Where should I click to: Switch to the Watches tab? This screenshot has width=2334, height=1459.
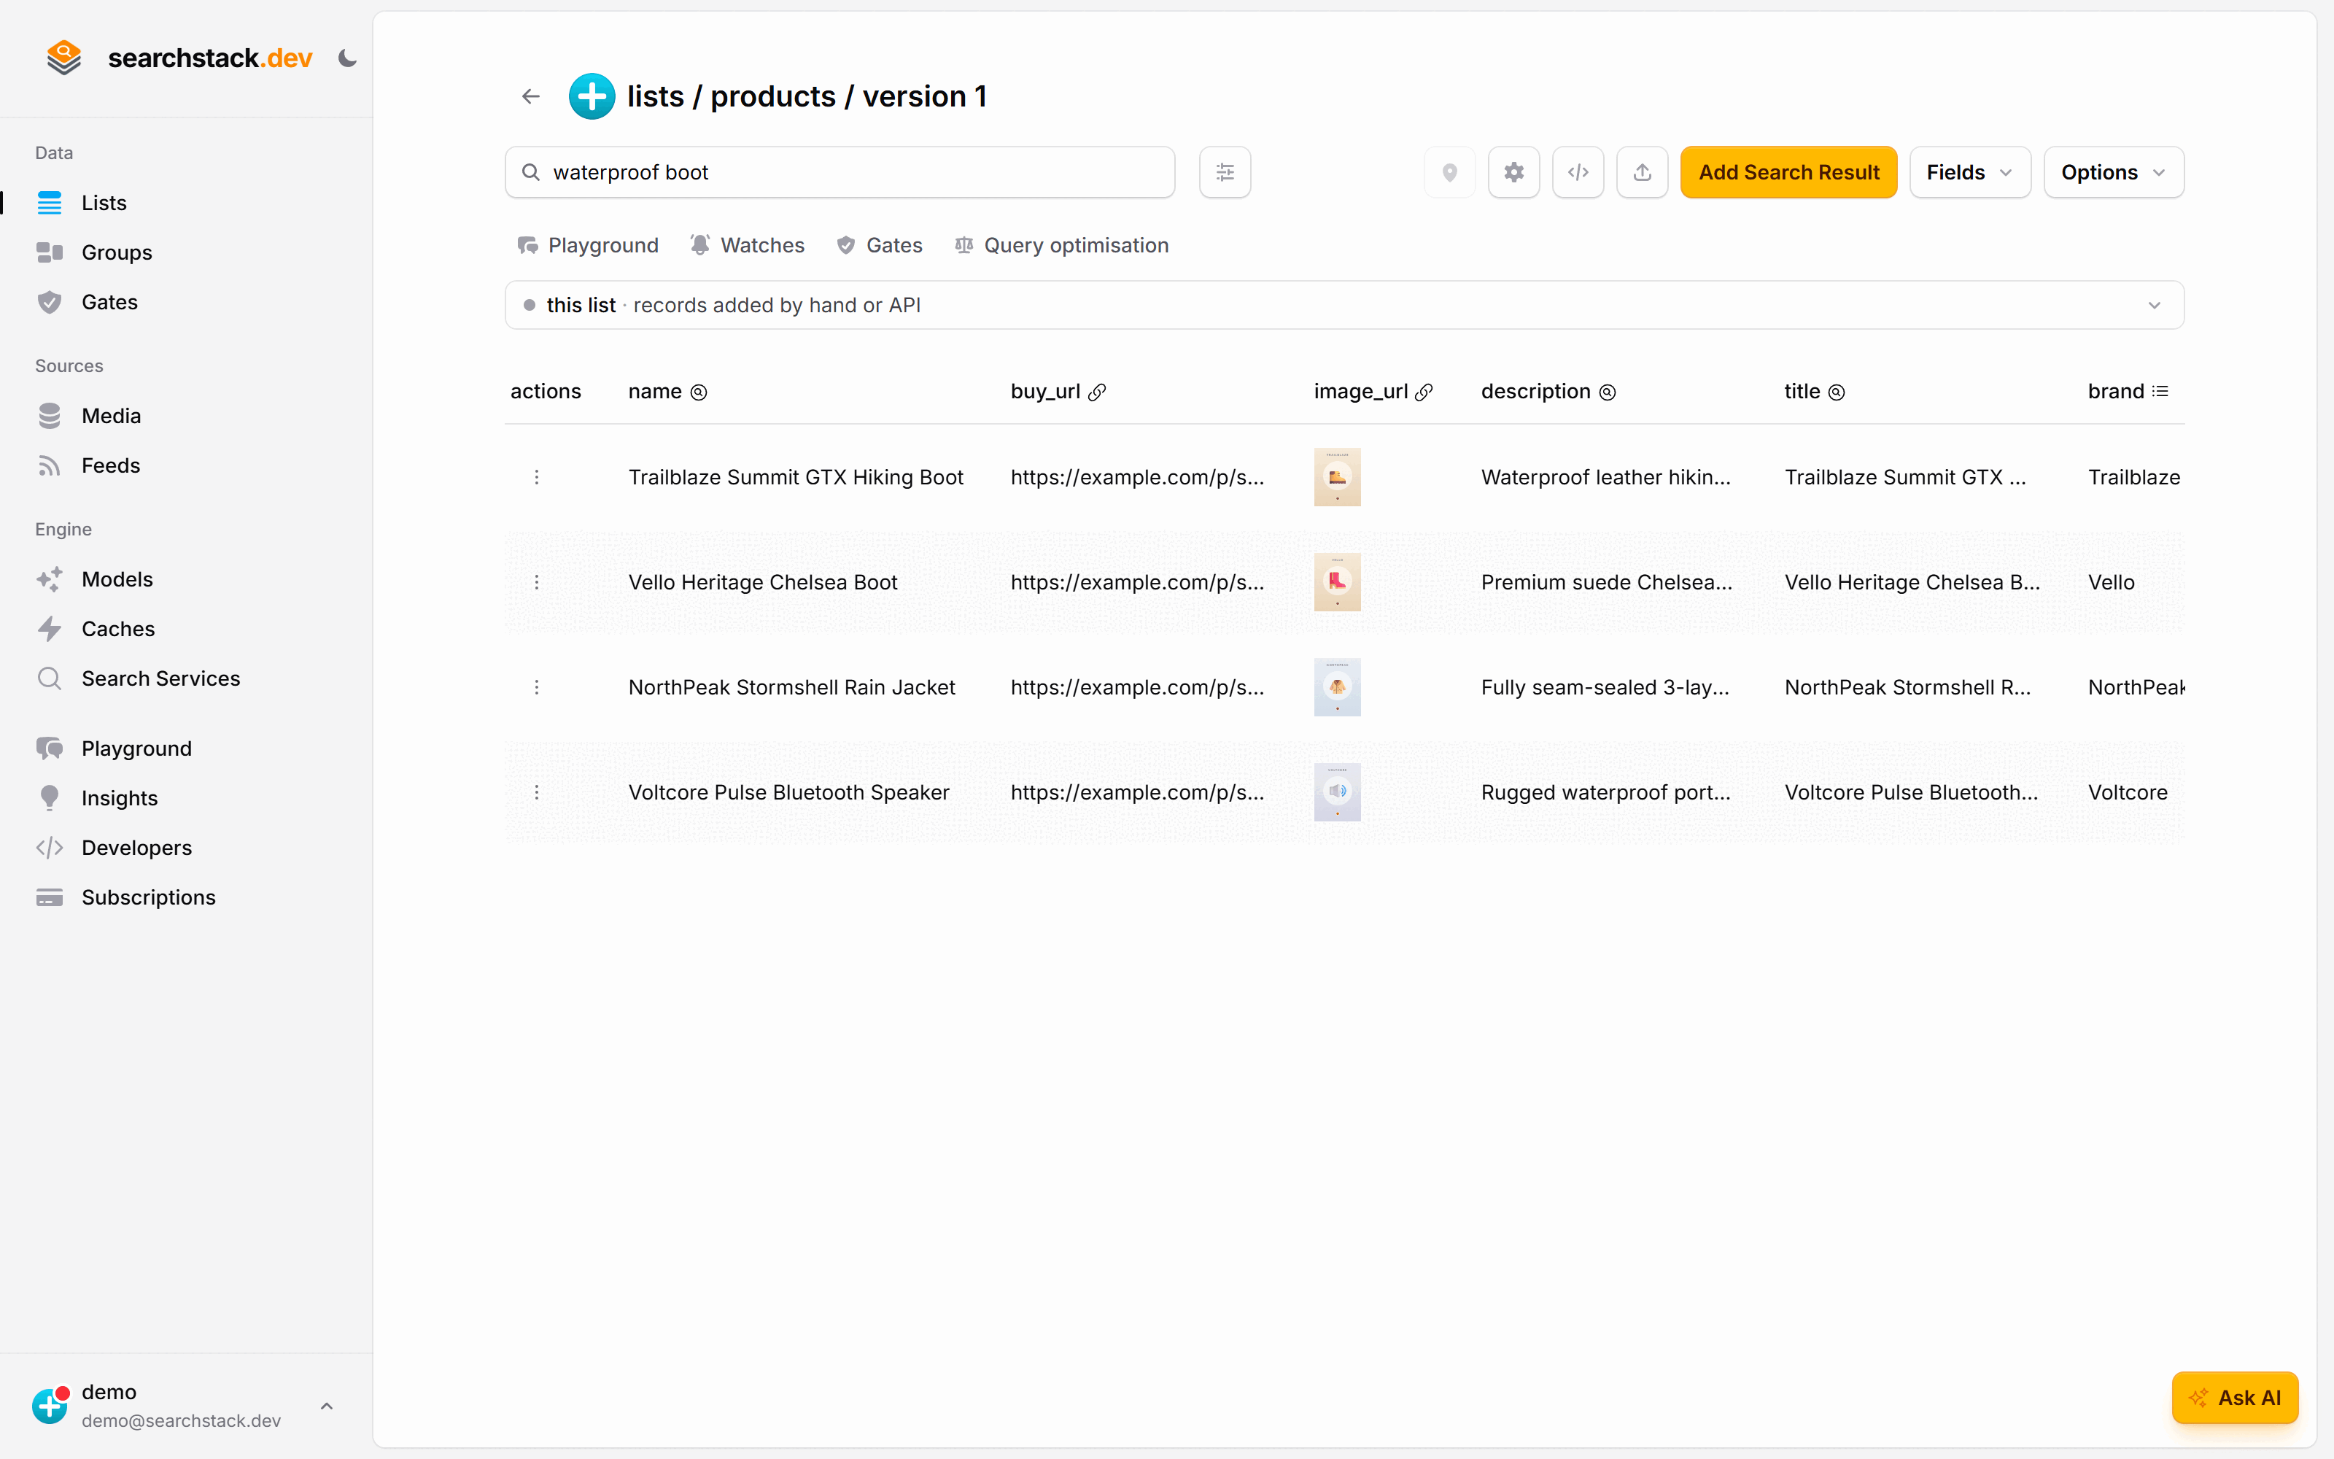748,245
